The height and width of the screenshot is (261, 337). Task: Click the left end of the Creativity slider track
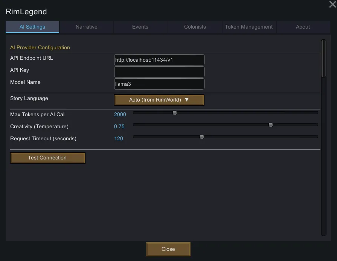[136, 125]
